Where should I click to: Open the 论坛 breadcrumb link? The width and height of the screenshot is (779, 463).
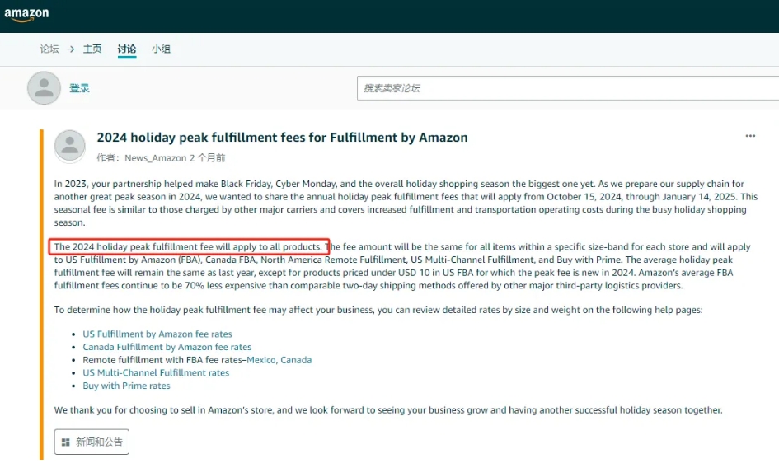[49, 49]
